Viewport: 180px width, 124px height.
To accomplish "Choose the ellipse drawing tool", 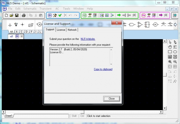I will point(175,52).
